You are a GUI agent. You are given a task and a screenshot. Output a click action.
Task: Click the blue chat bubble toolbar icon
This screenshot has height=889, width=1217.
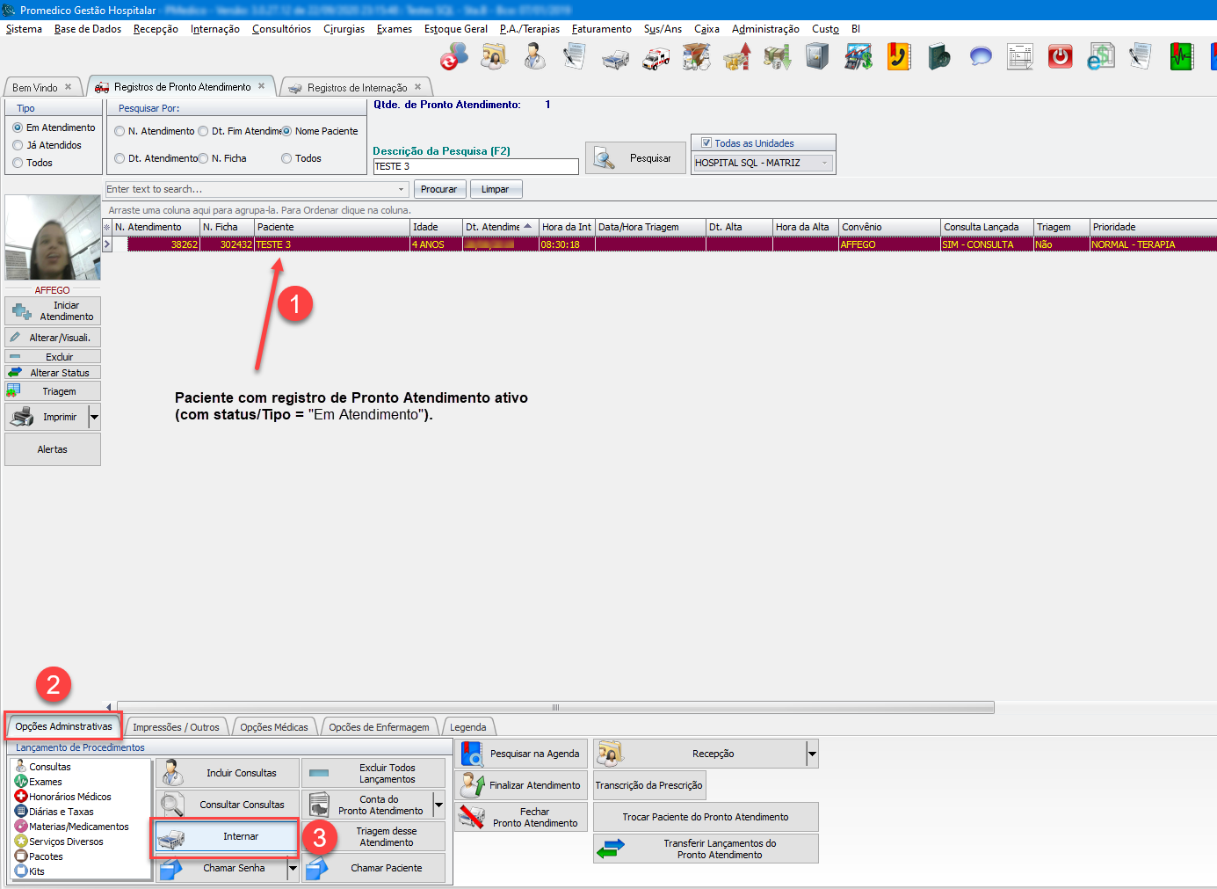click(980, 57)
